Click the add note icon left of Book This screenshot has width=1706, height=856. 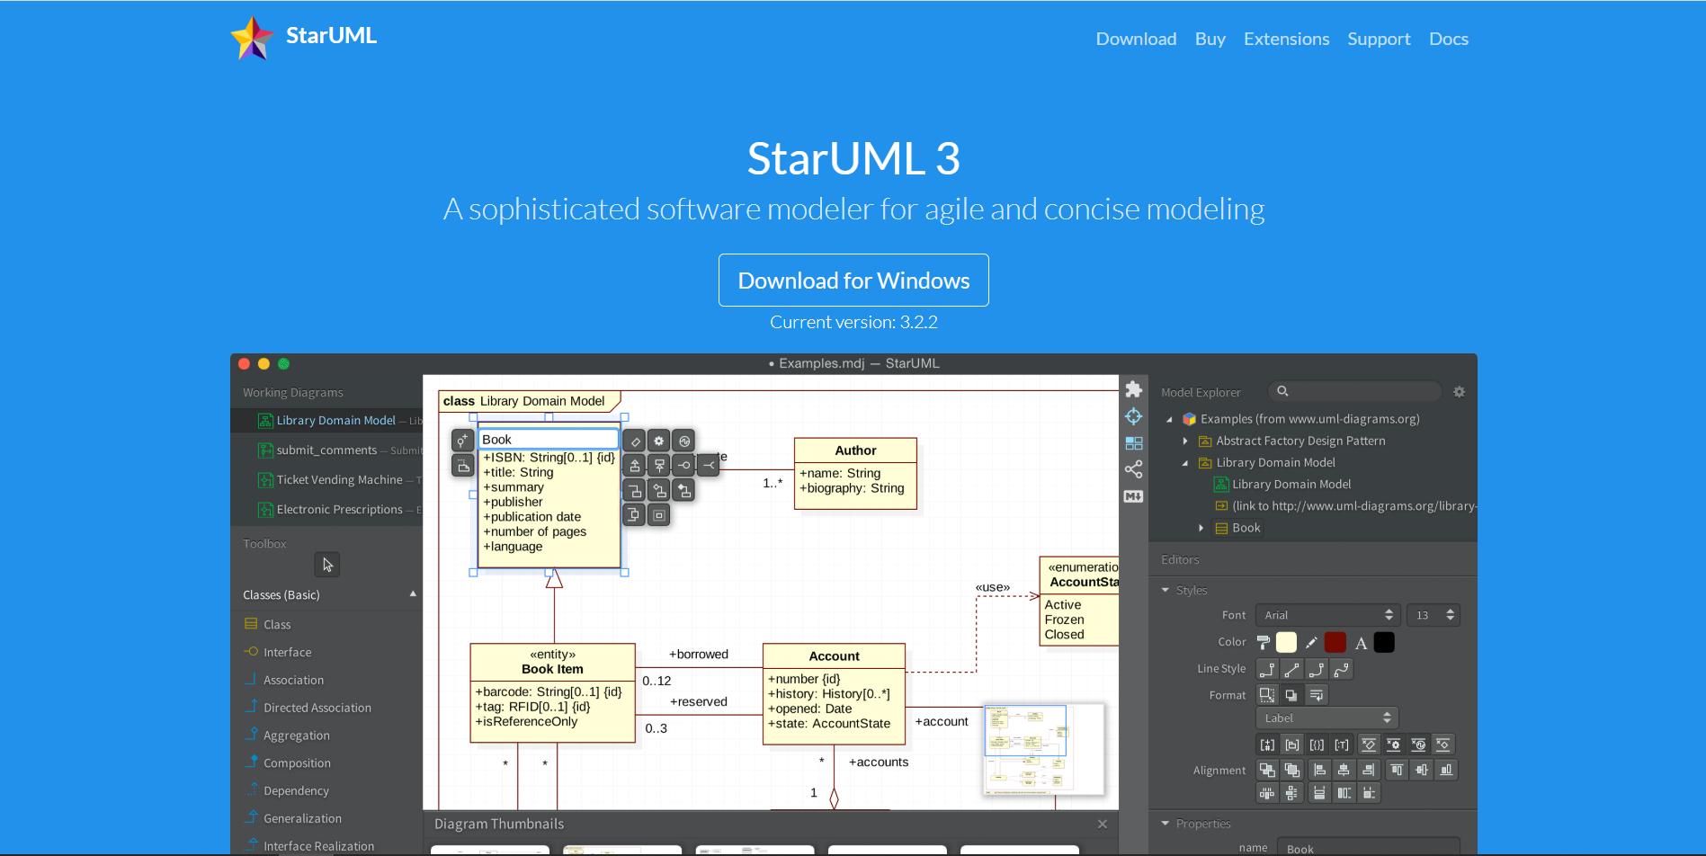462,465
